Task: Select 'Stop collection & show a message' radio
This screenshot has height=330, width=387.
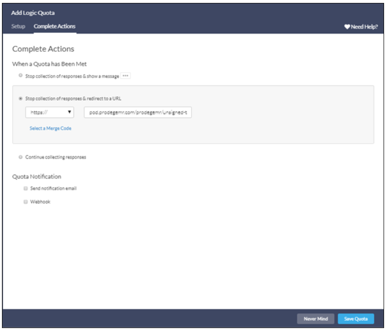Action: (x=20, y=76)
